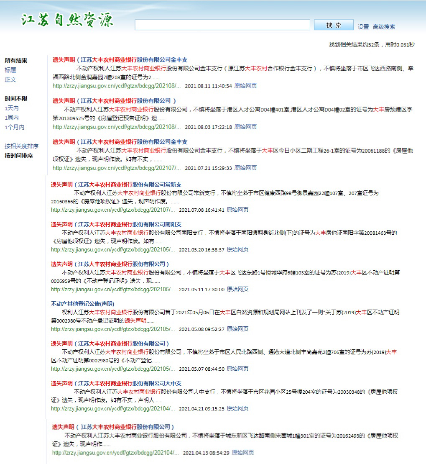Click the 江苏自然资源 site logo
This screenshot has width=426, height=464.
pos(67,20)
